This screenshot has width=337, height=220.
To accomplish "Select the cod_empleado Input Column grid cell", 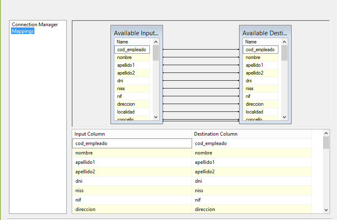I will pos(131,143).
